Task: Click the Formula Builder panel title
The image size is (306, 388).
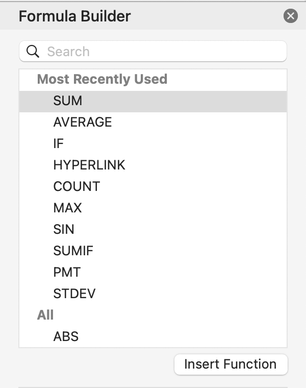Action: [74, 16]
